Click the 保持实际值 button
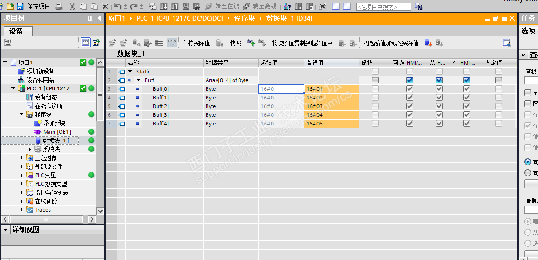This screenshot has width=538, height=260. coord(196,43)
